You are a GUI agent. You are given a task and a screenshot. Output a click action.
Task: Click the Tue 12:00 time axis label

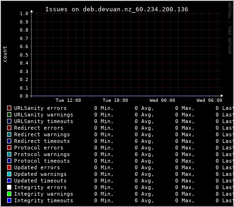coord(68,100)
